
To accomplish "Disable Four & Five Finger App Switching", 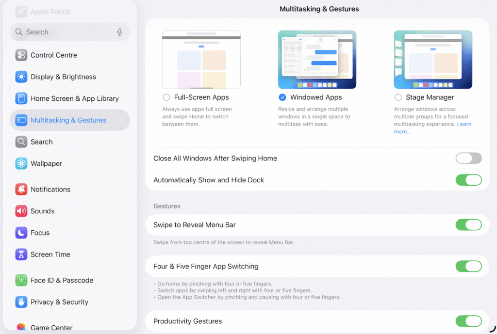I will click(x=468, y=266).
